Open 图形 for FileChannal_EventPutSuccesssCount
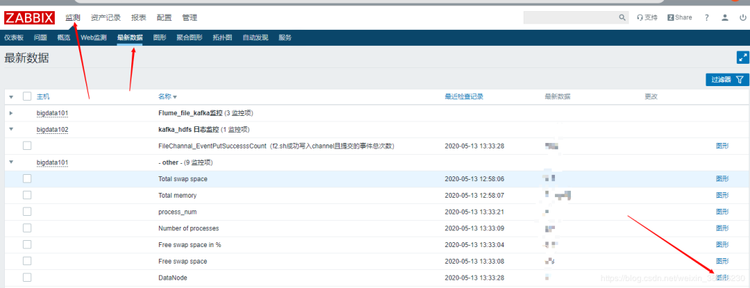 coord(722,146)
